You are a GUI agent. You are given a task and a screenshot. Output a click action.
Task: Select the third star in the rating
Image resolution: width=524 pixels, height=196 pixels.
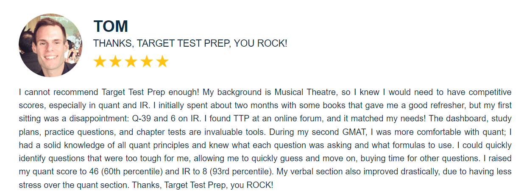point(131,62)
